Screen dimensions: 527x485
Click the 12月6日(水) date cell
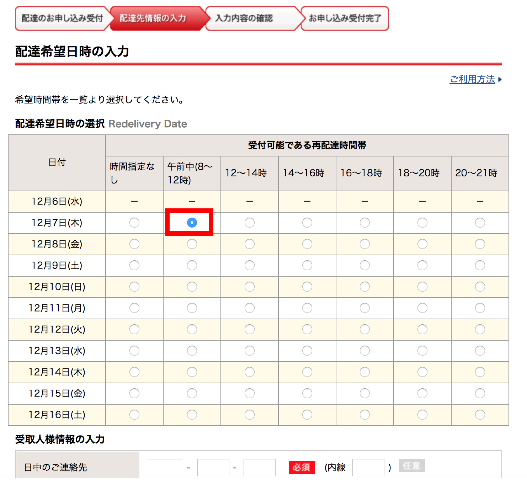pos(57,202)
